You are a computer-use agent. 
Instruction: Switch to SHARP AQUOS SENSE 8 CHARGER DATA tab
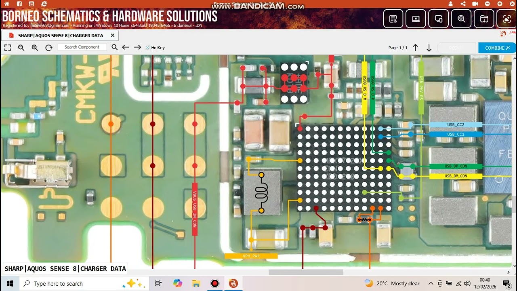(61, 36)
